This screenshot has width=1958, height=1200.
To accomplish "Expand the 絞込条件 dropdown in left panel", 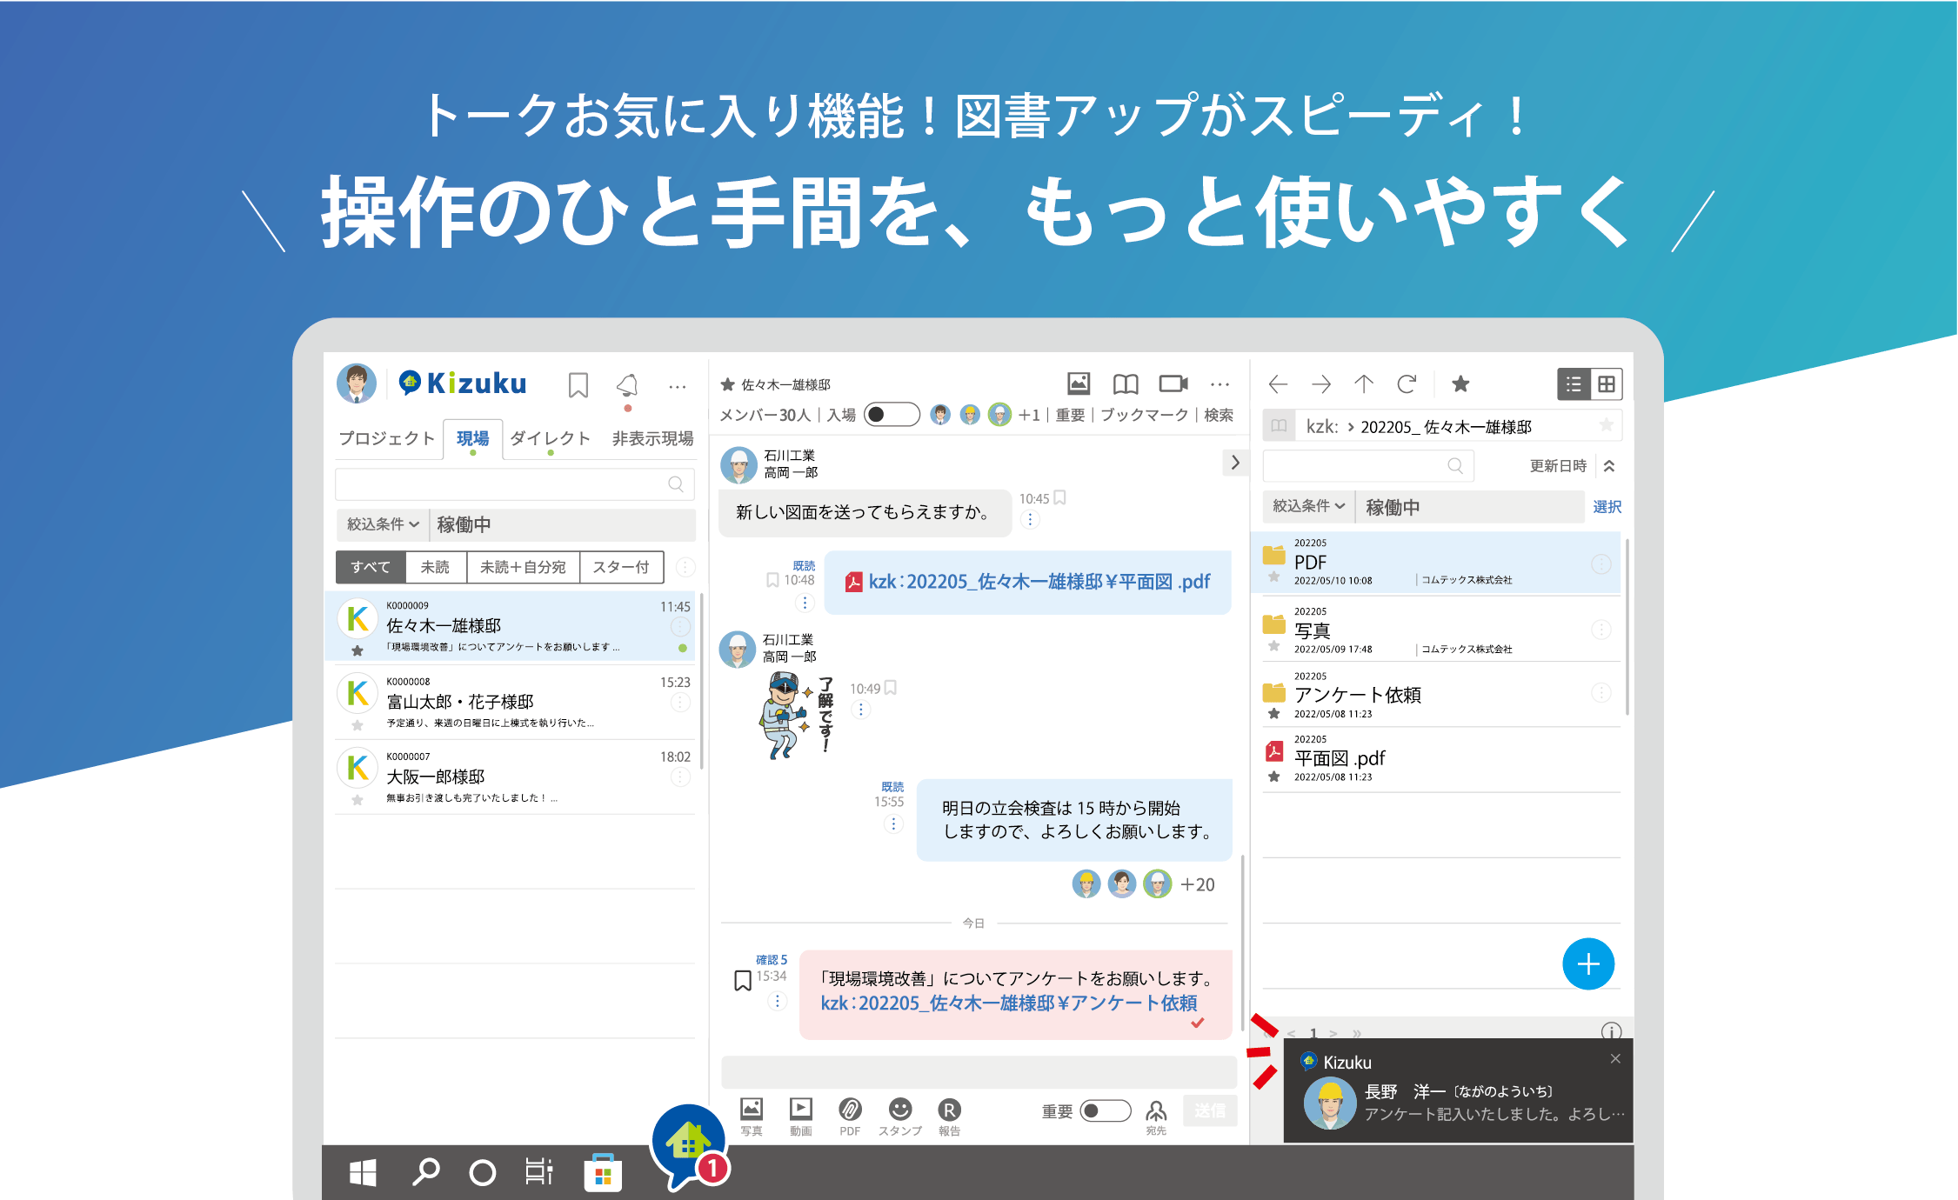I will (x=383, y=524).
